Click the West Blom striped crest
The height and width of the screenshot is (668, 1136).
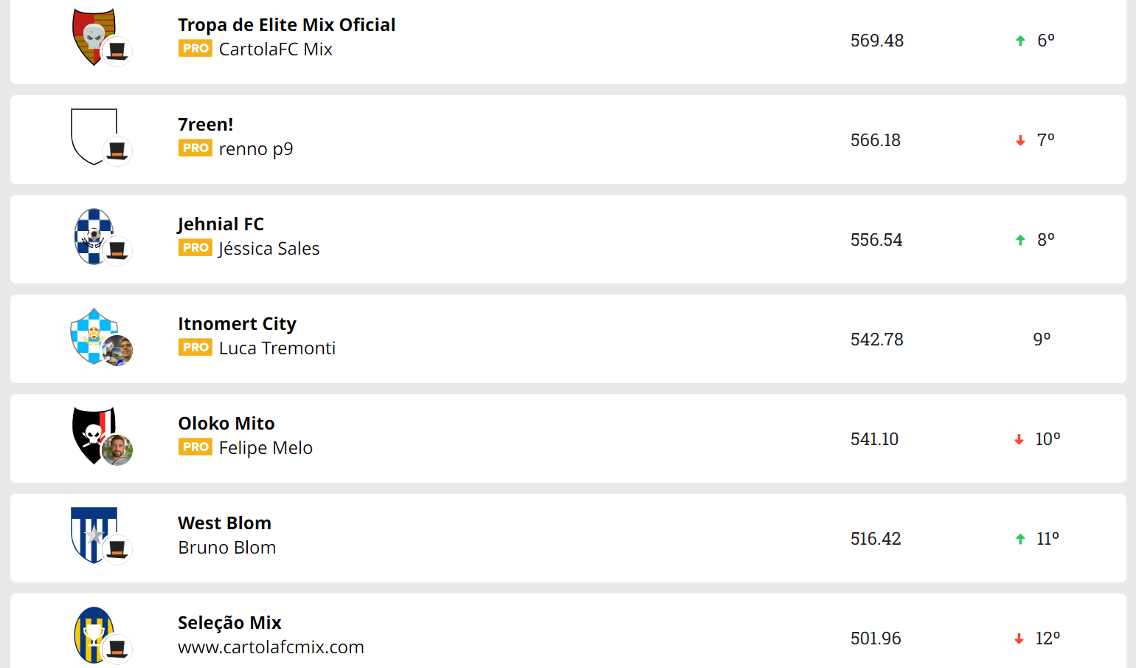pyautogui.click(x=94, y=535)
